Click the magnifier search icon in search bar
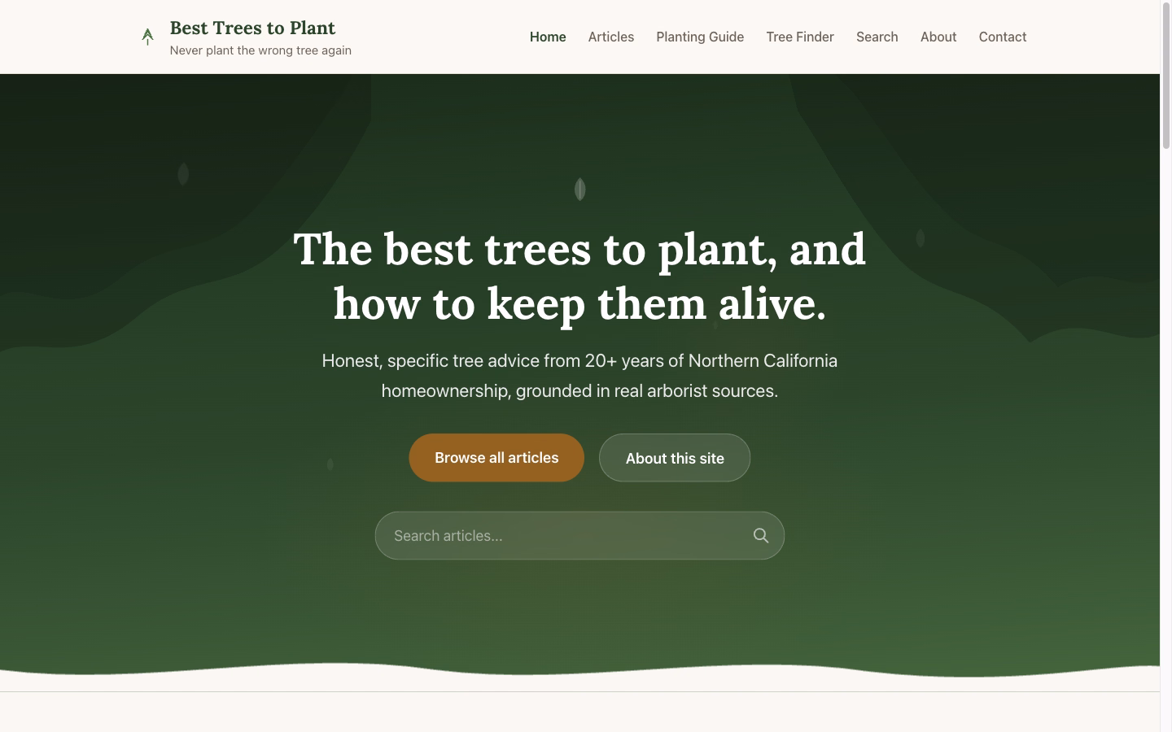Image resolution: width=1172 pixels, height=732 pixels. tap(761, 535)
